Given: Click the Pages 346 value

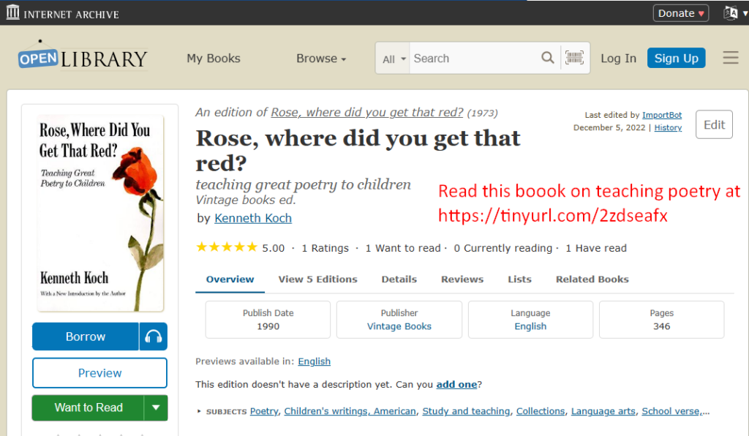Looking at the screenshot, I should click(x=661, y=326).
